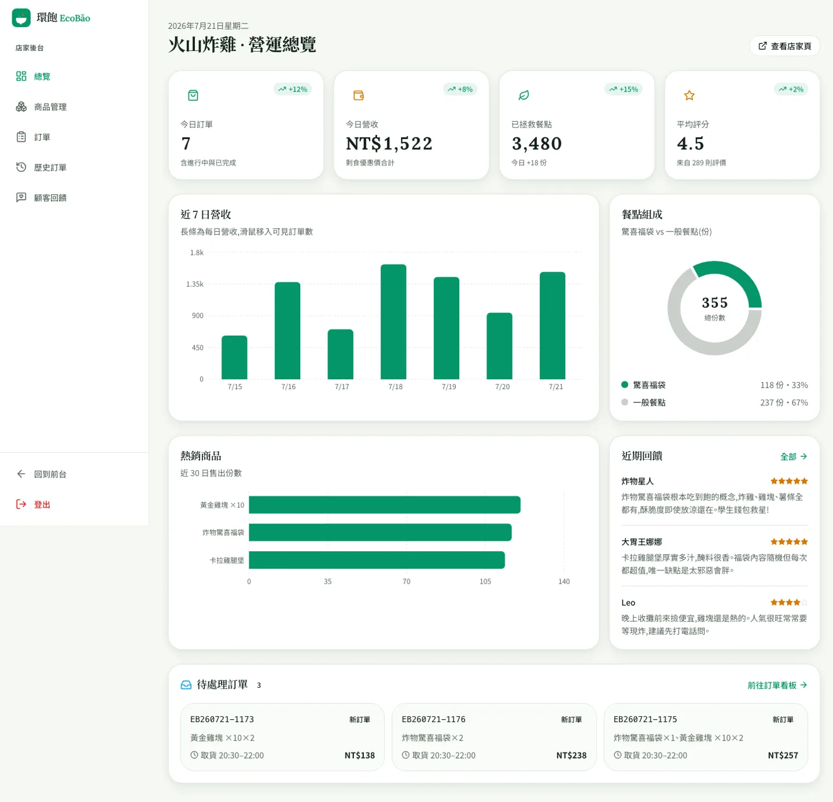Screen dimensions: 833x802
Task: Click the 歷史訂單 history clock icon
Action: [x=21, y=167]
